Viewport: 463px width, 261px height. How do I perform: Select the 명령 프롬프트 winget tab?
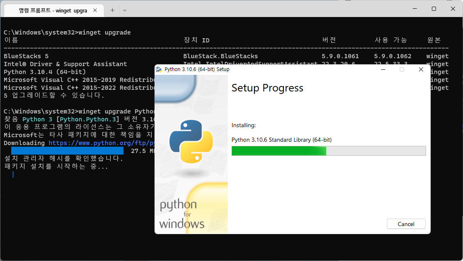click(53, 11)
